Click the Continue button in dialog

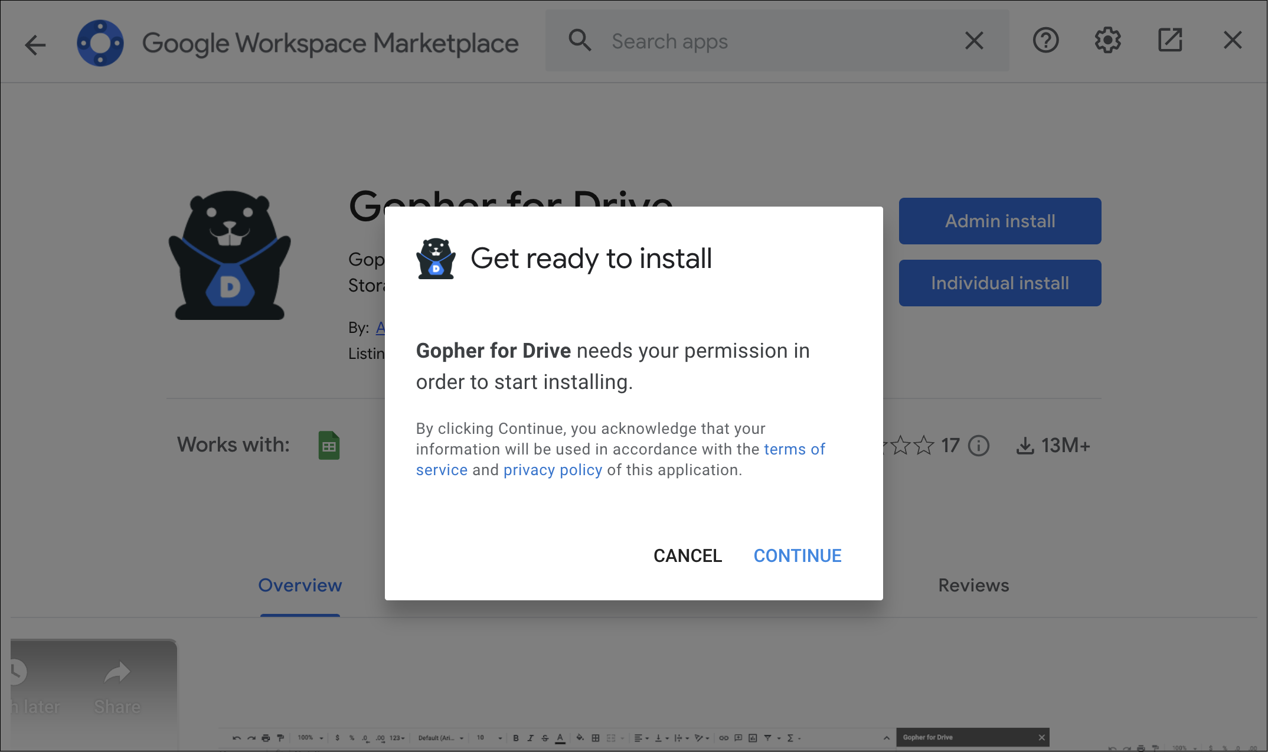tap(797, 555)
